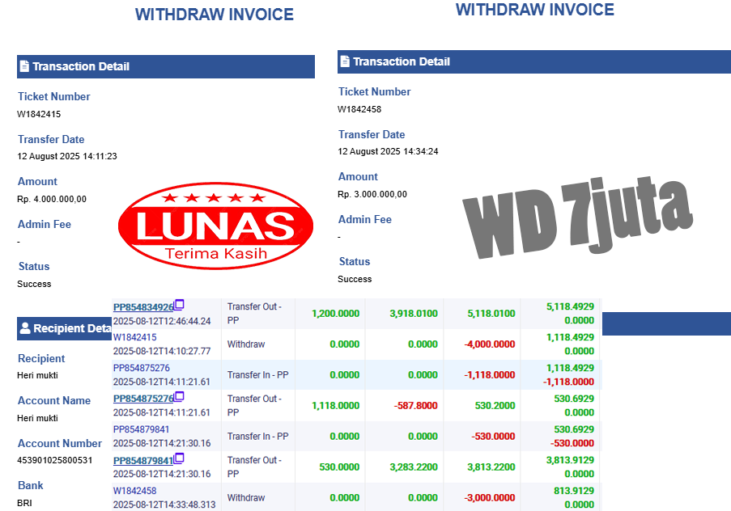The width and height of the screenshot is (731, 511).
Task: Click Success status in the W1842458 invoice
Action: click(x=355, y=279)
